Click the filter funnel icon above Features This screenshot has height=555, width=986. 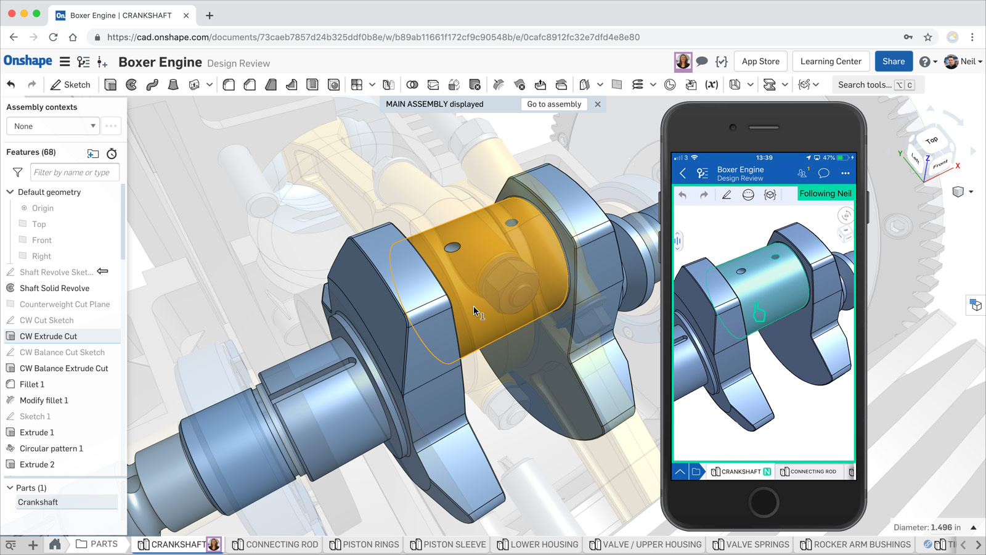[17, 173]
